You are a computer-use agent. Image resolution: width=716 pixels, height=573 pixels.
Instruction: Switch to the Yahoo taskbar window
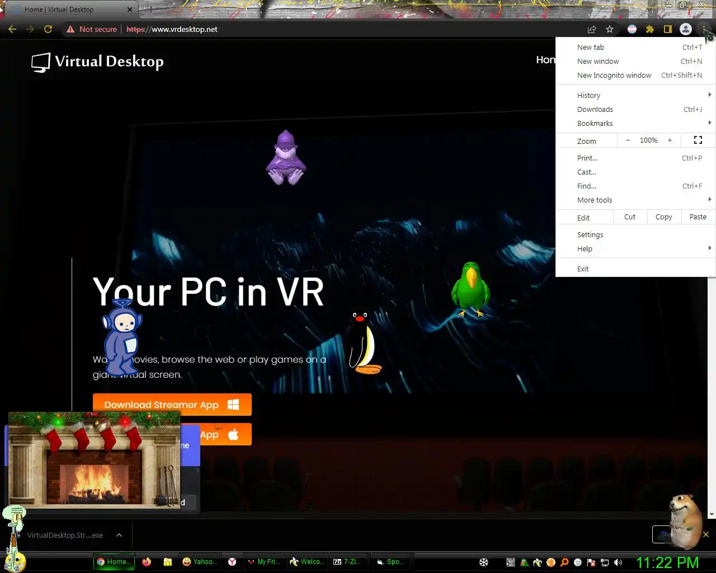tap(199, 562)
